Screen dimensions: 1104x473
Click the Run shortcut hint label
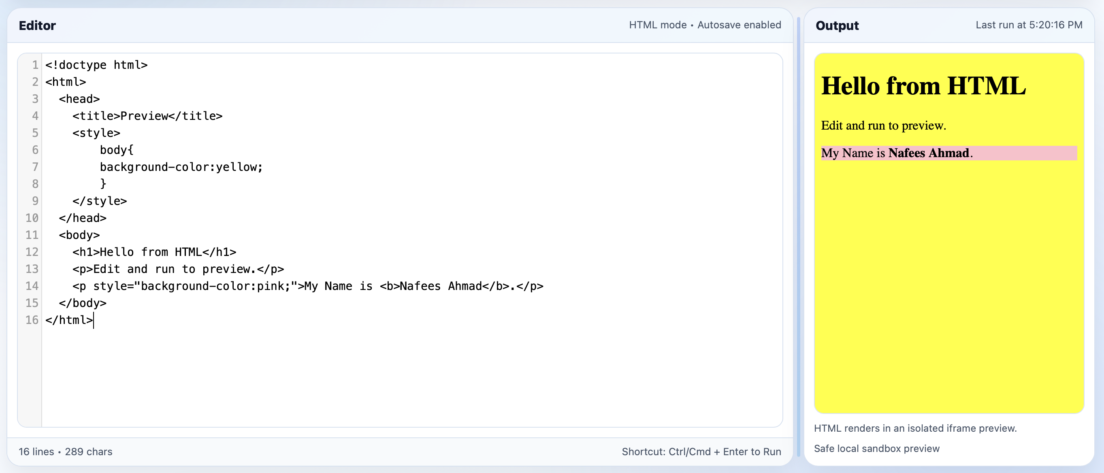click(701, 451)
